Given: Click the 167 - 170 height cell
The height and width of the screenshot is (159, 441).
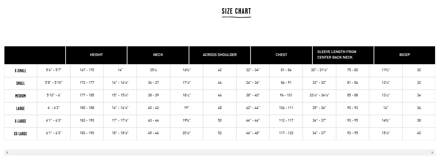Looking at the screenshot, I should pyautogui.click(x=87, y=70).
